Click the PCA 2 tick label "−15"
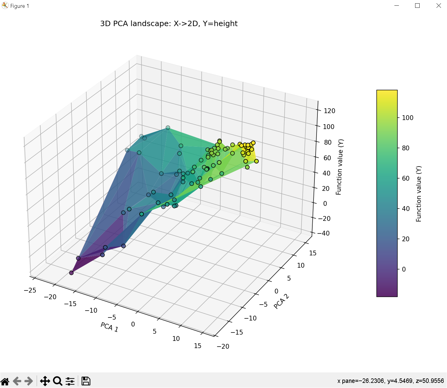The image size is (447, 388). click(237, 332)
